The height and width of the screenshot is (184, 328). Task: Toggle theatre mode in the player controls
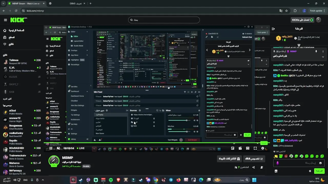[x=248, y=148]
